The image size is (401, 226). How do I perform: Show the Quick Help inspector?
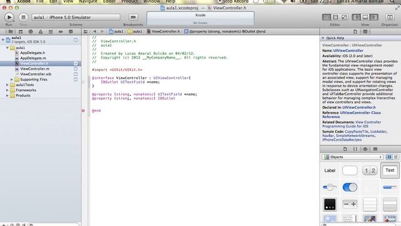(x=365, y=31)
